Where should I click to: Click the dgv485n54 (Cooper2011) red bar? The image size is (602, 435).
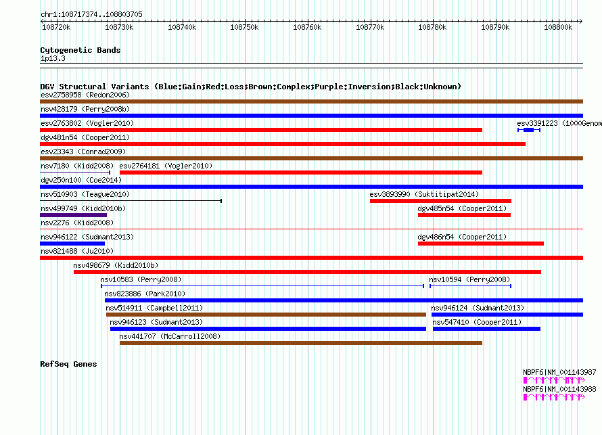(x=464, y=215)
